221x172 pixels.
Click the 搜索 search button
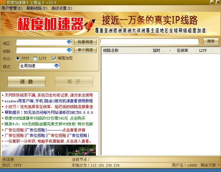[211, 41]
